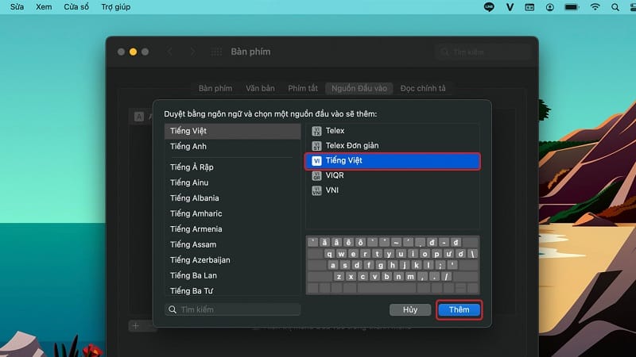Open the Trợ giúp menu

(116, 6)
